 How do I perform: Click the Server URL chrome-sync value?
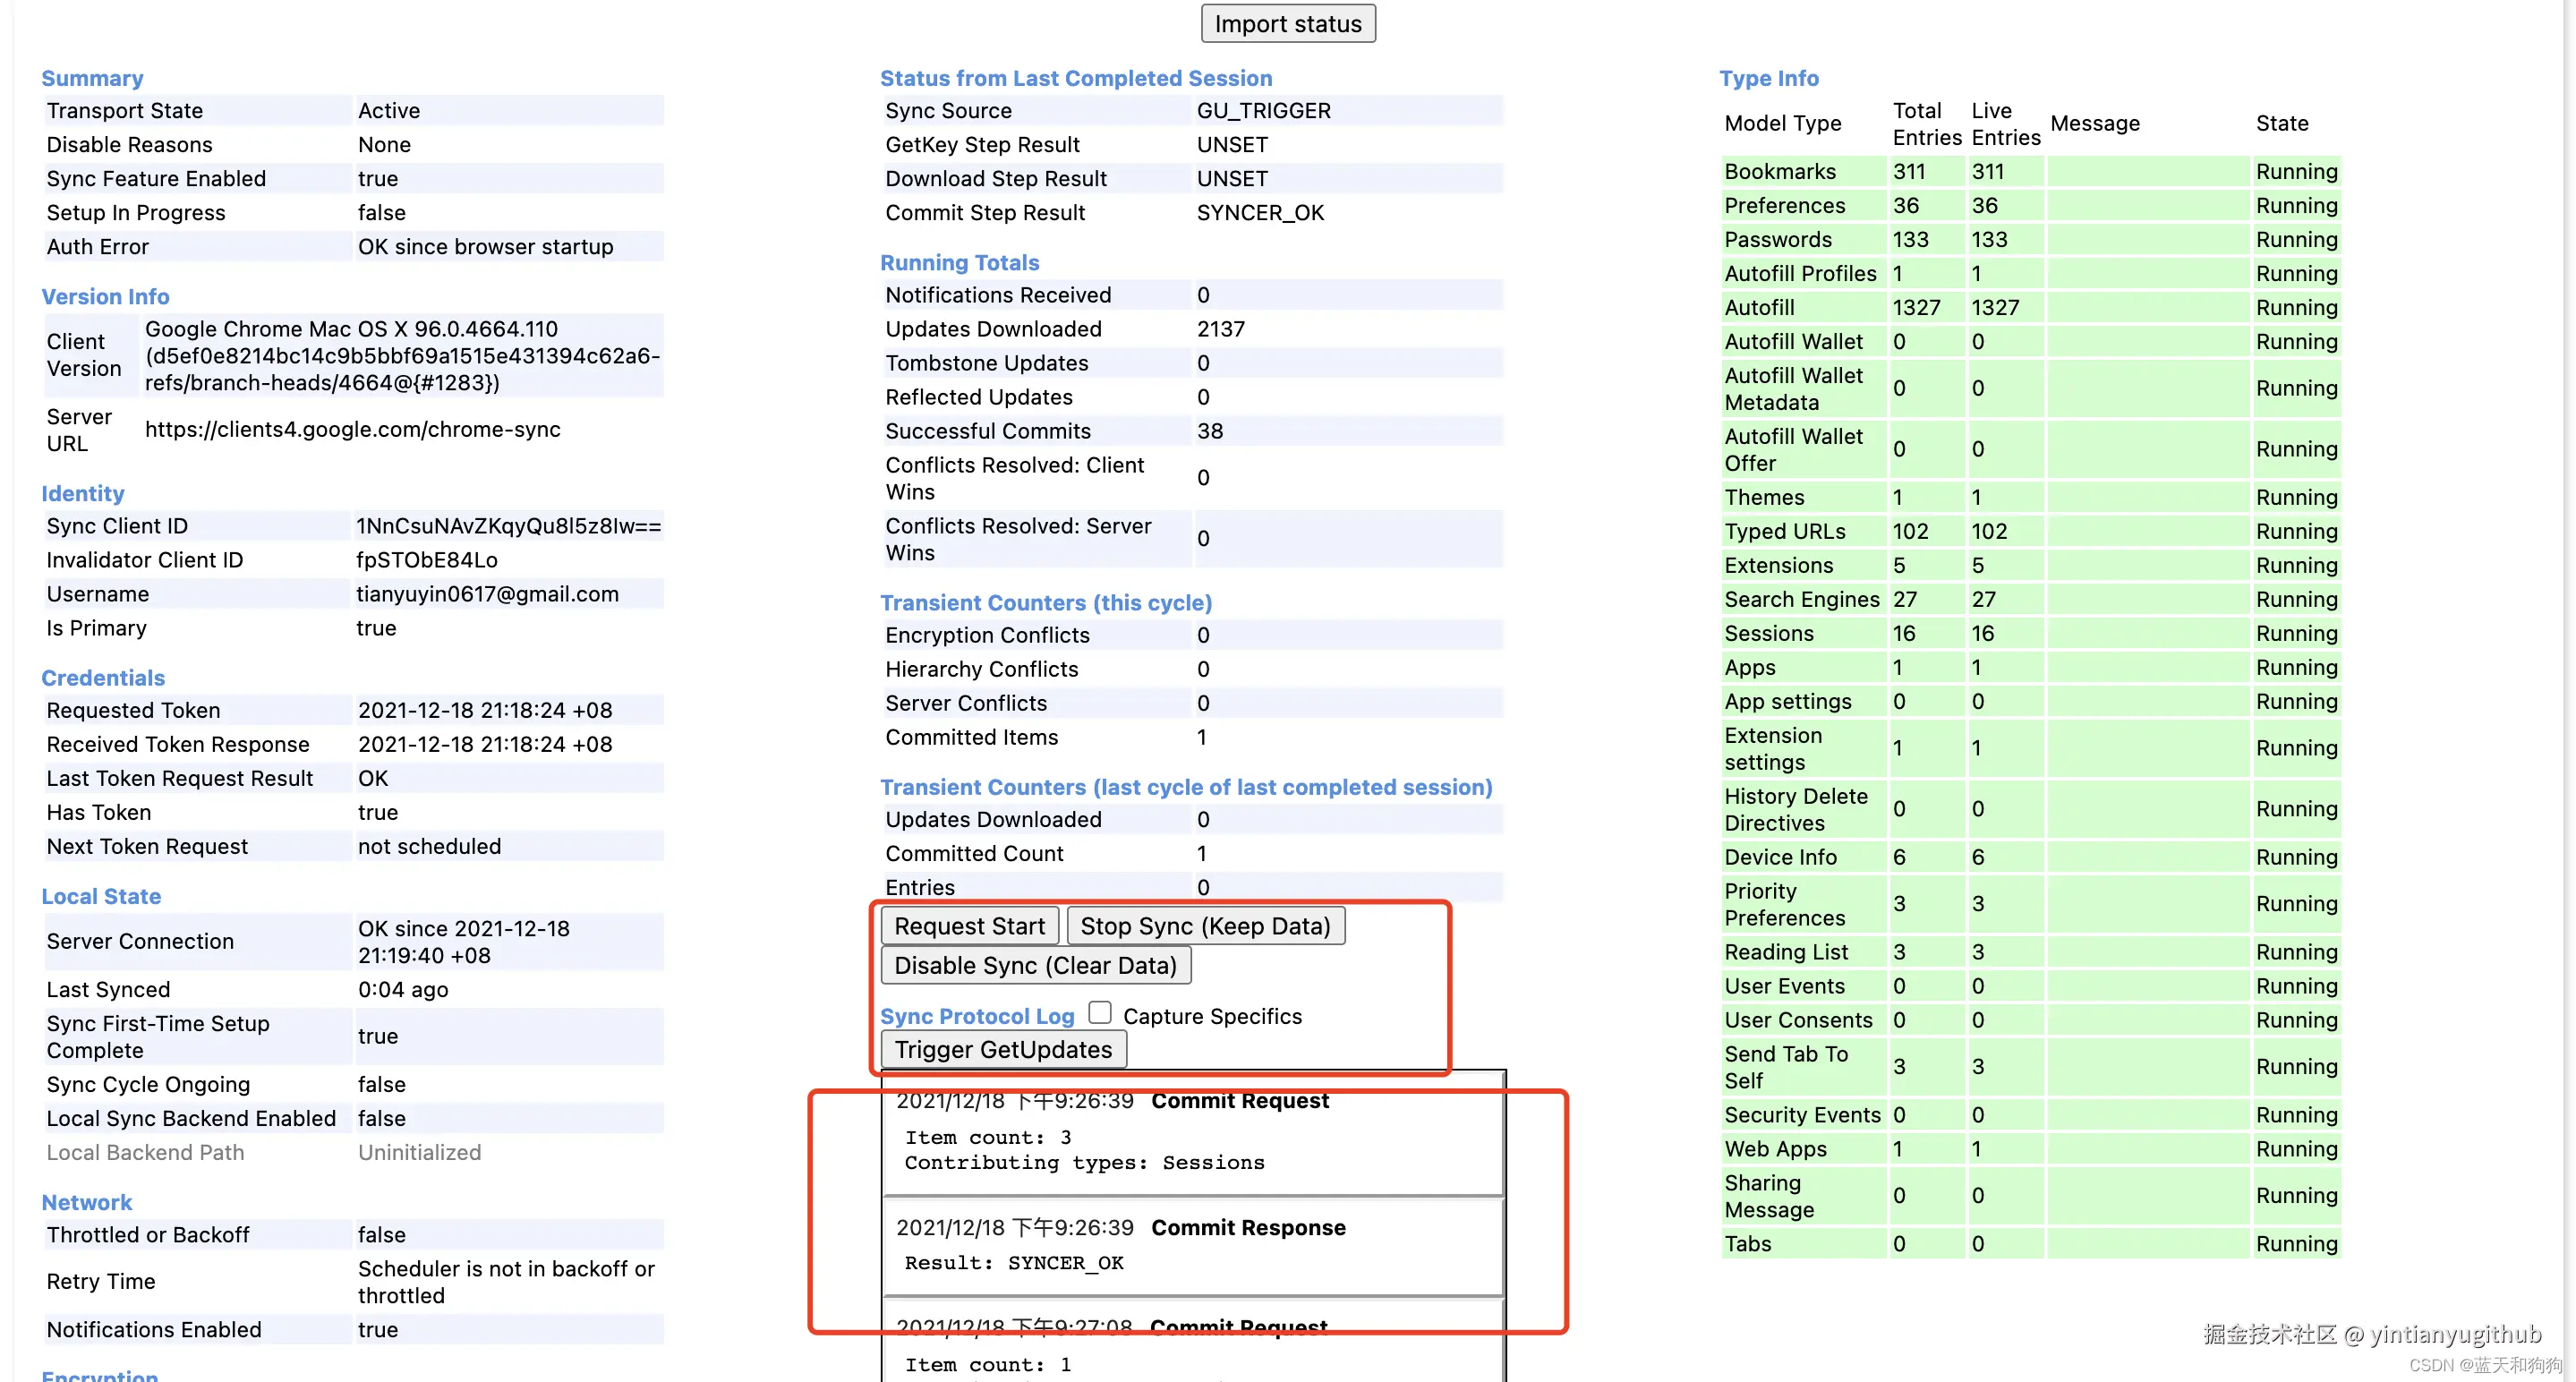352,429
